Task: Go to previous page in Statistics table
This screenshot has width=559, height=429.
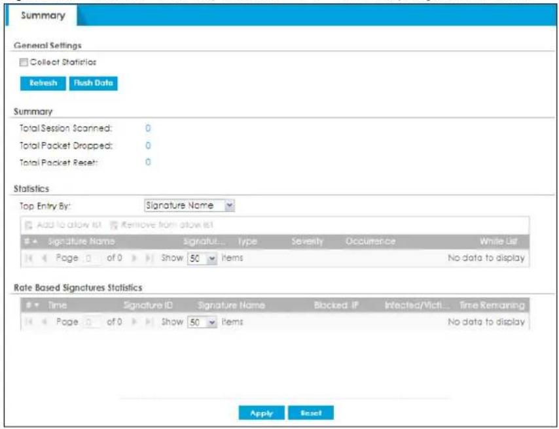Action: click(45, 258)
